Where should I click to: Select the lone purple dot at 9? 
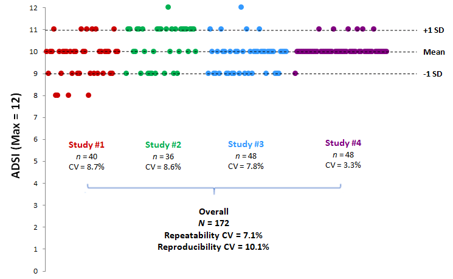pos(295,74)
